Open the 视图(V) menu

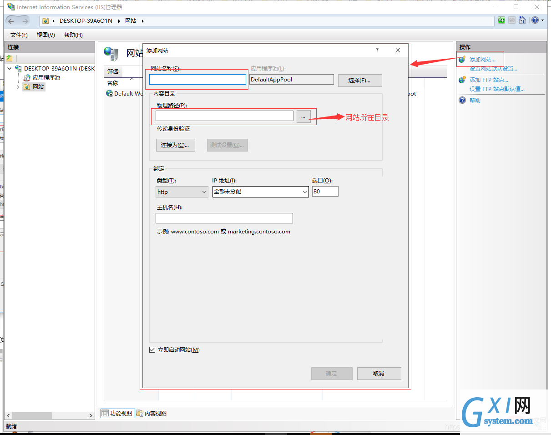pos(46,35)
